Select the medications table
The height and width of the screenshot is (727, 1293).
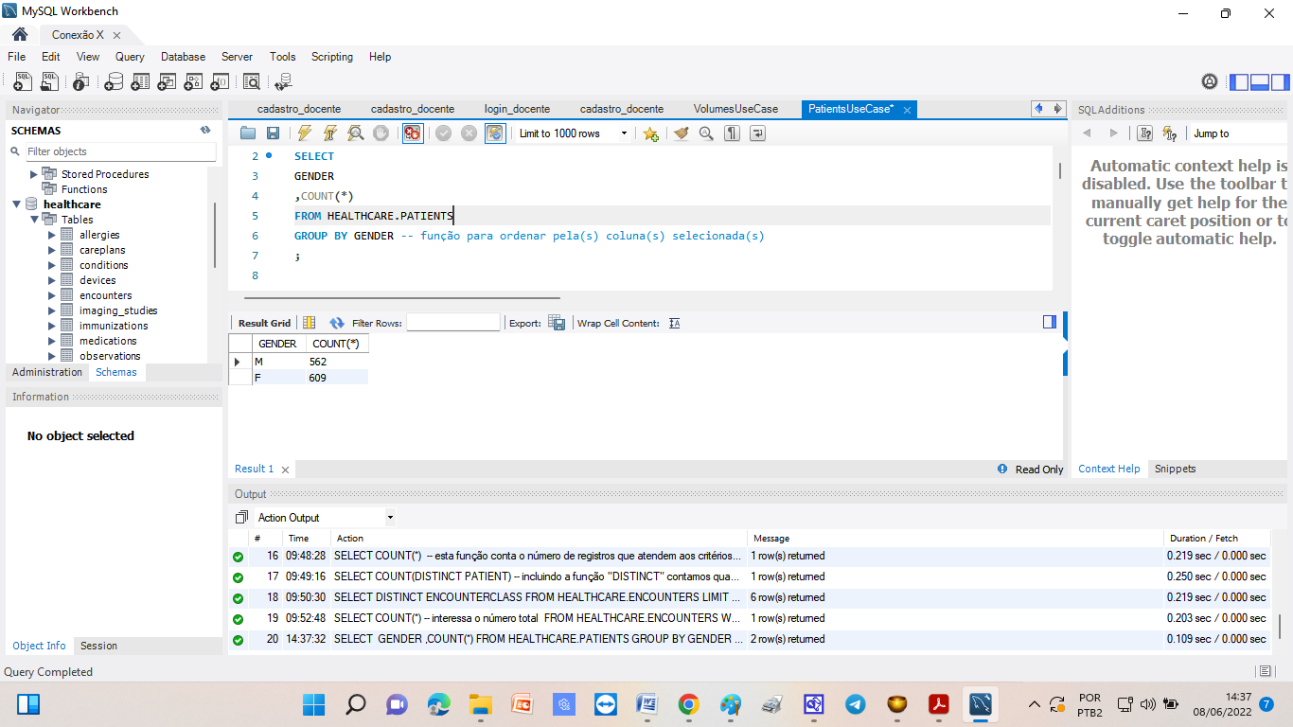pos(108,341)
